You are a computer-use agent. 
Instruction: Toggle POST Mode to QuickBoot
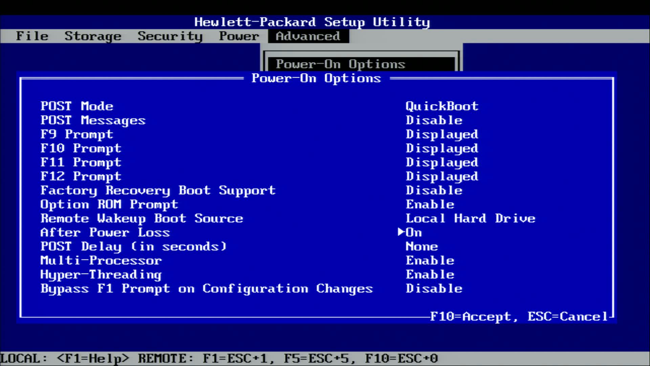point(441,106)
